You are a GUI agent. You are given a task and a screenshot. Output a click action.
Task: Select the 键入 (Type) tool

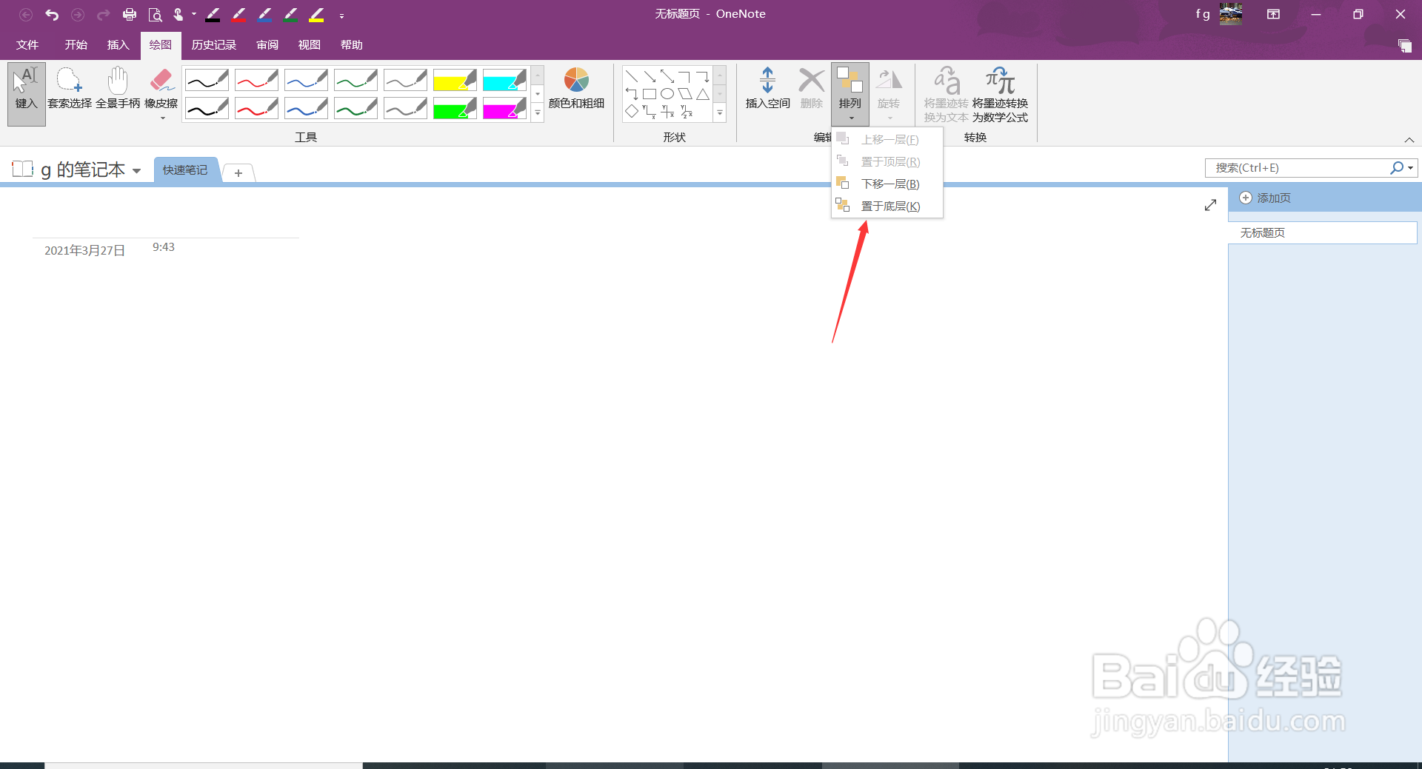[x=27, y=94]
